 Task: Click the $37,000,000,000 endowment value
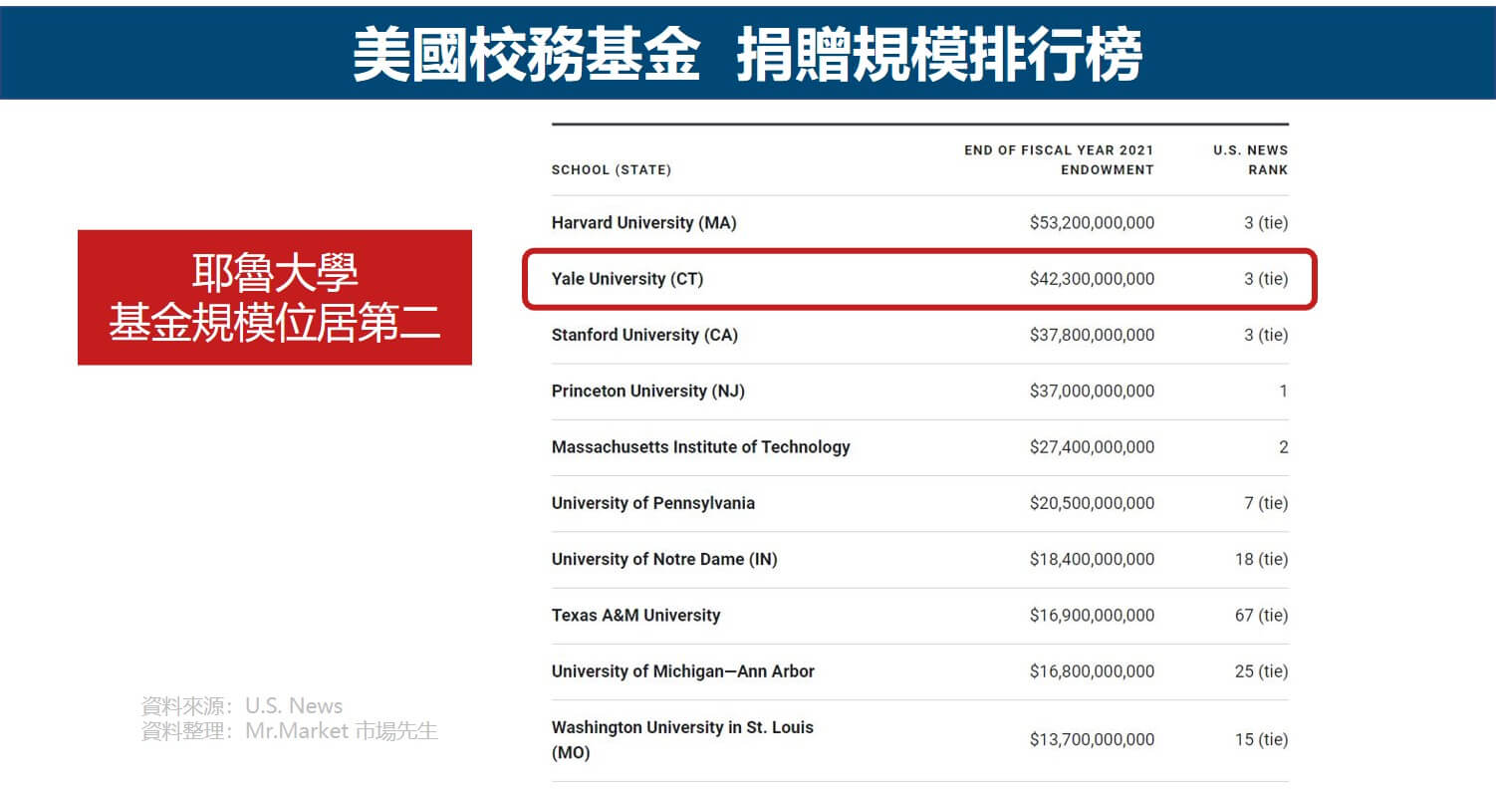pyautogui.click(x=1092, y=392)
